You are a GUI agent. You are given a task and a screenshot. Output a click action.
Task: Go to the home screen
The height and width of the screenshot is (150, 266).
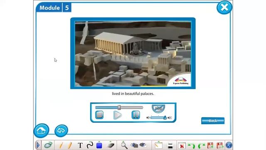pyautogui.click(x=41, y=130)
